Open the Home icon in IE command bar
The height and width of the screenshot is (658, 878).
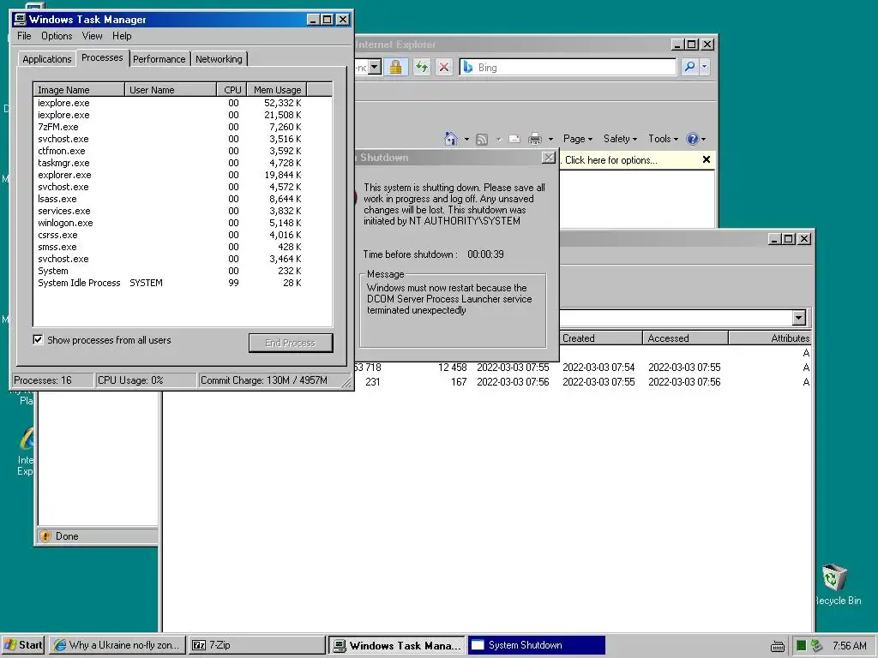(451, 139)
